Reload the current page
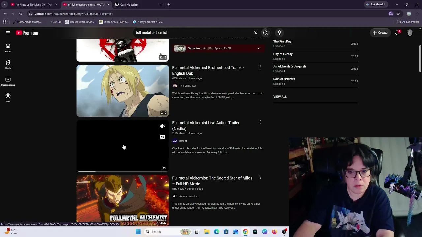This screenshot has height=237, width=422. pyautogui.click(x=21, y=14)
